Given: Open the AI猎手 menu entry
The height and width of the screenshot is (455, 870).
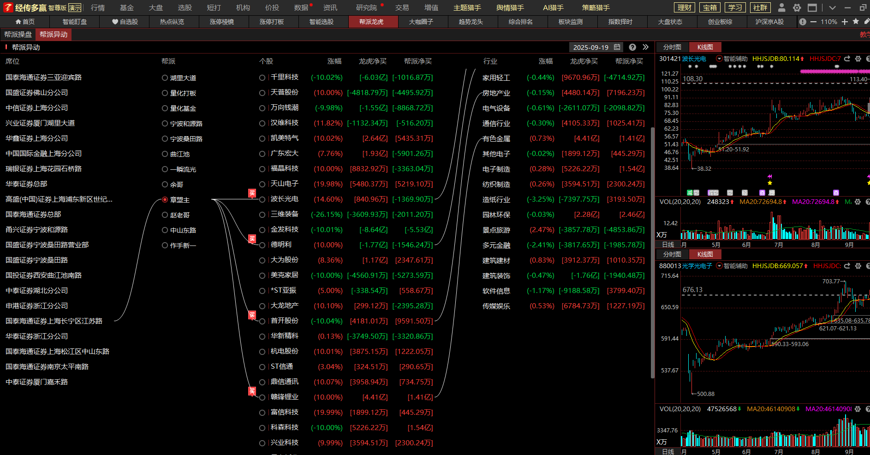Looking at the screenshot, I should click(x=553, y=7).
